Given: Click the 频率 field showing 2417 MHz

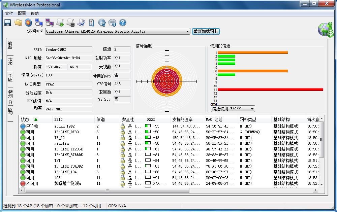Looking at the screenshot, I should 68,109.
